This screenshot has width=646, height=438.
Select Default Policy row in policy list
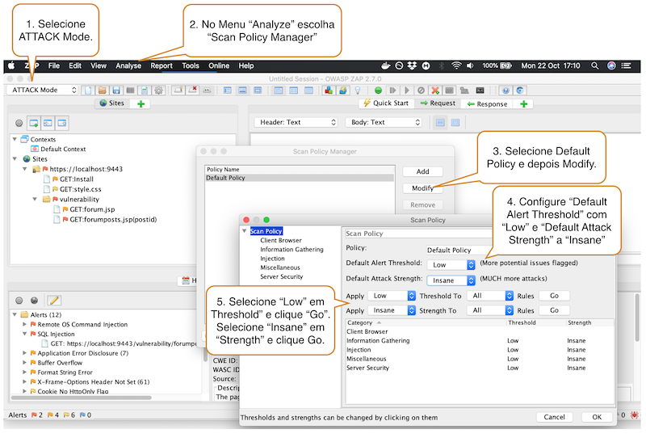coord(300,178)
